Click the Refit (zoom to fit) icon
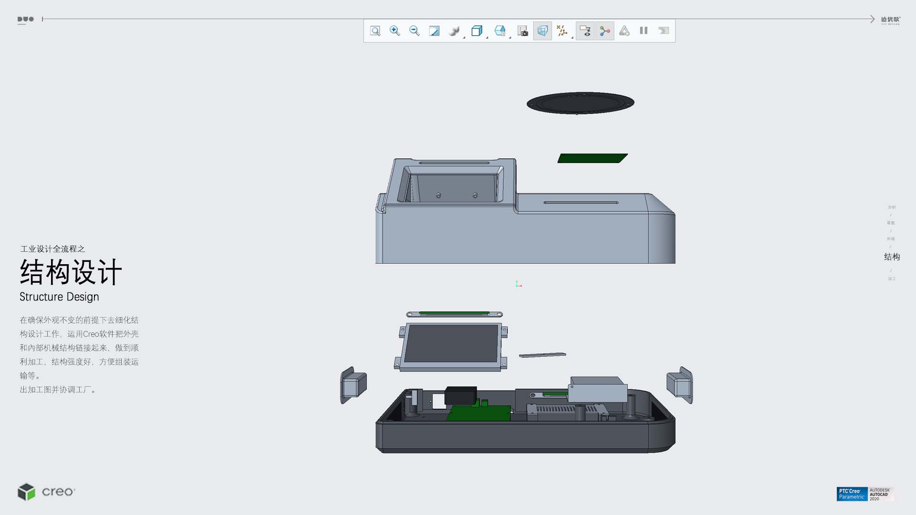The image size is (916, 515). (375, 31)
